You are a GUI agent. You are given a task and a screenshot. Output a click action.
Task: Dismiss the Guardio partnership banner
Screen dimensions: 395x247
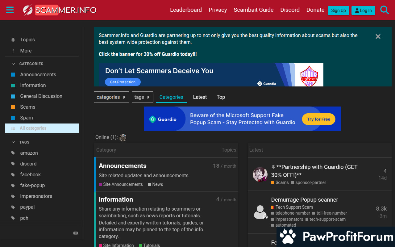pyautogui.click(x=378, y=36)
